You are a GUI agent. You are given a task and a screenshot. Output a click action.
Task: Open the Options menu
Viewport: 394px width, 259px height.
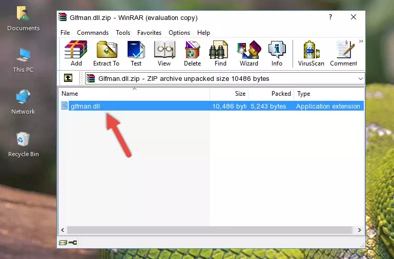(x=179, y=33)
